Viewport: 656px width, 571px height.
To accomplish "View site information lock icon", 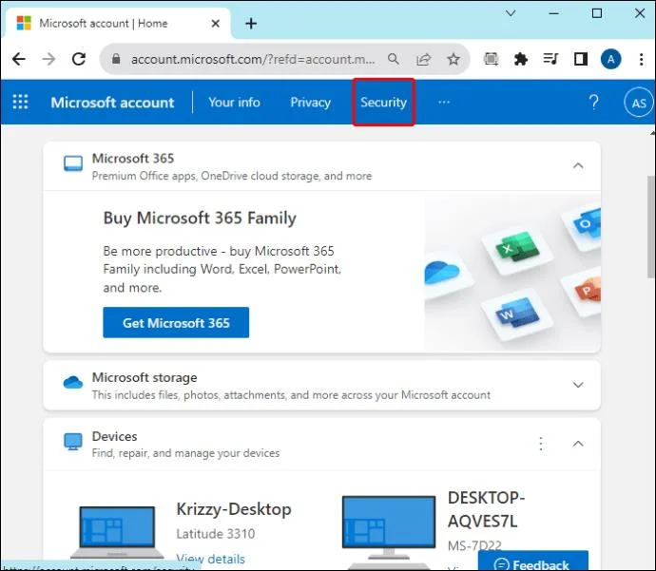I will click(116, 59).
